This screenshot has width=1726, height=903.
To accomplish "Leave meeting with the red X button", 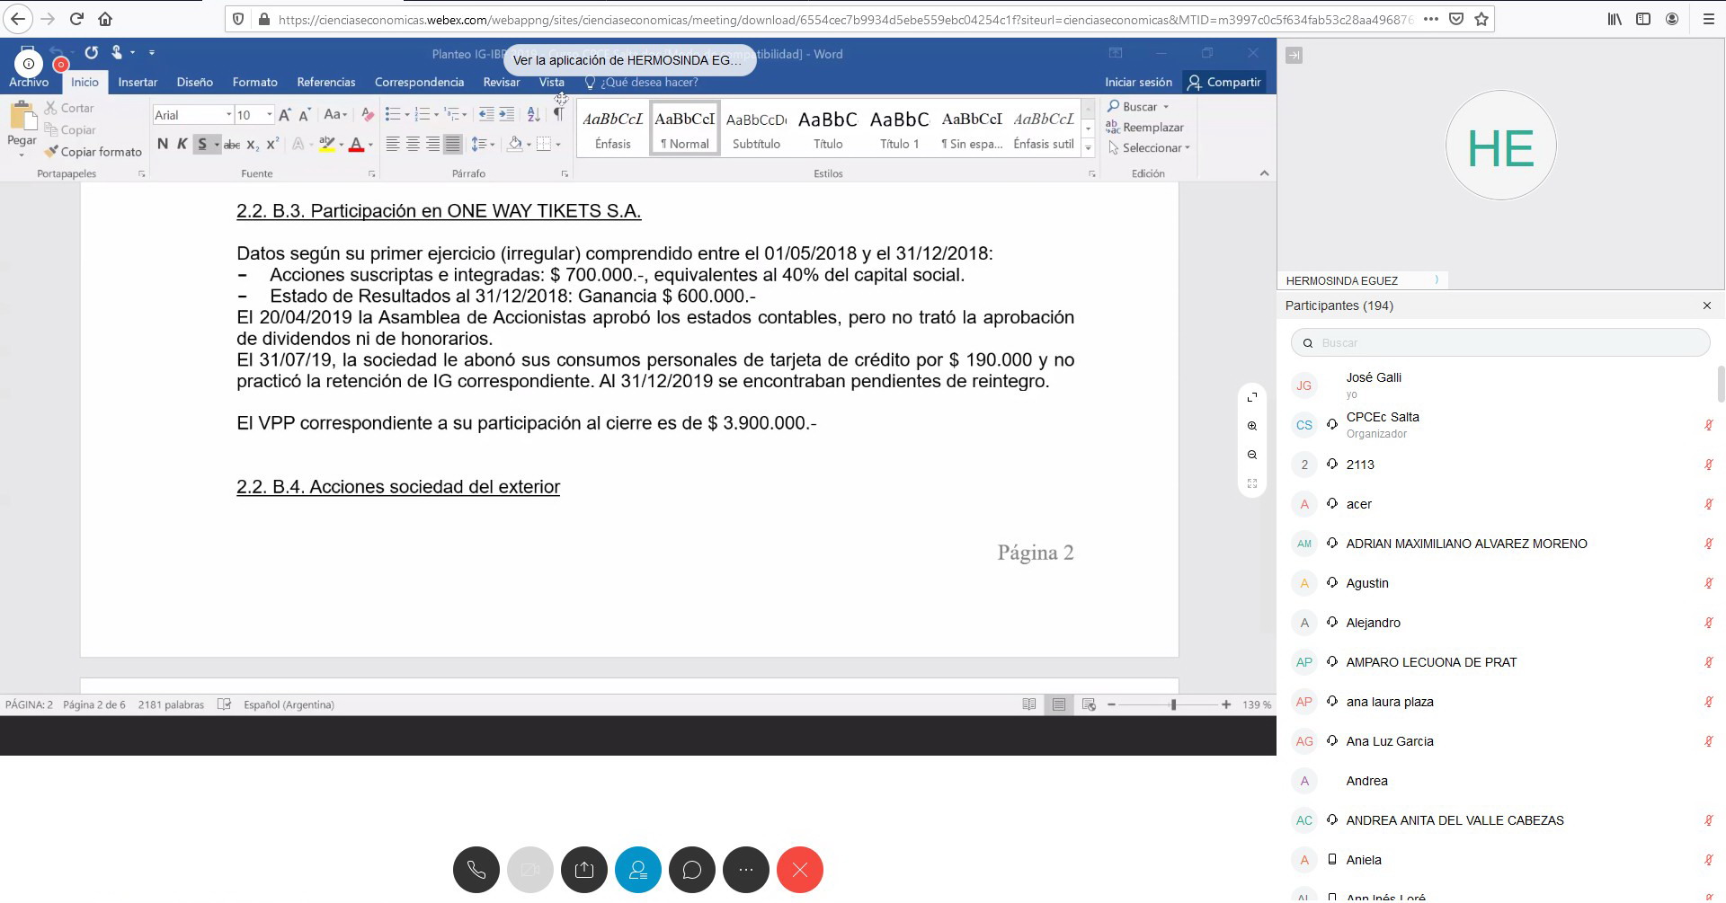I will [x=800, y=870].
